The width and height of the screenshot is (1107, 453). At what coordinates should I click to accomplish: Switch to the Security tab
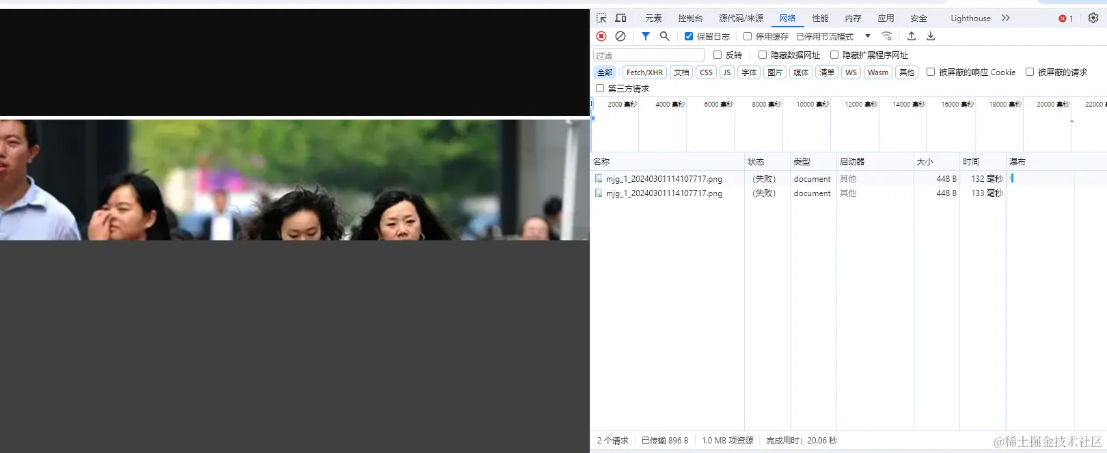coord(918,18)
